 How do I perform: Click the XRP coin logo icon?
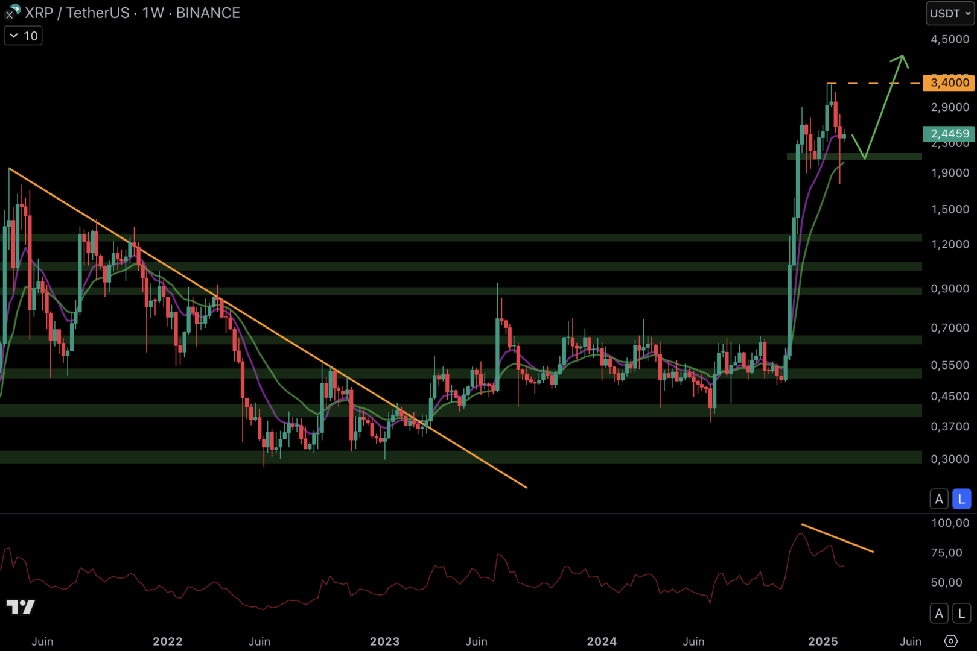pyautogui.click(x=12, y=12)
